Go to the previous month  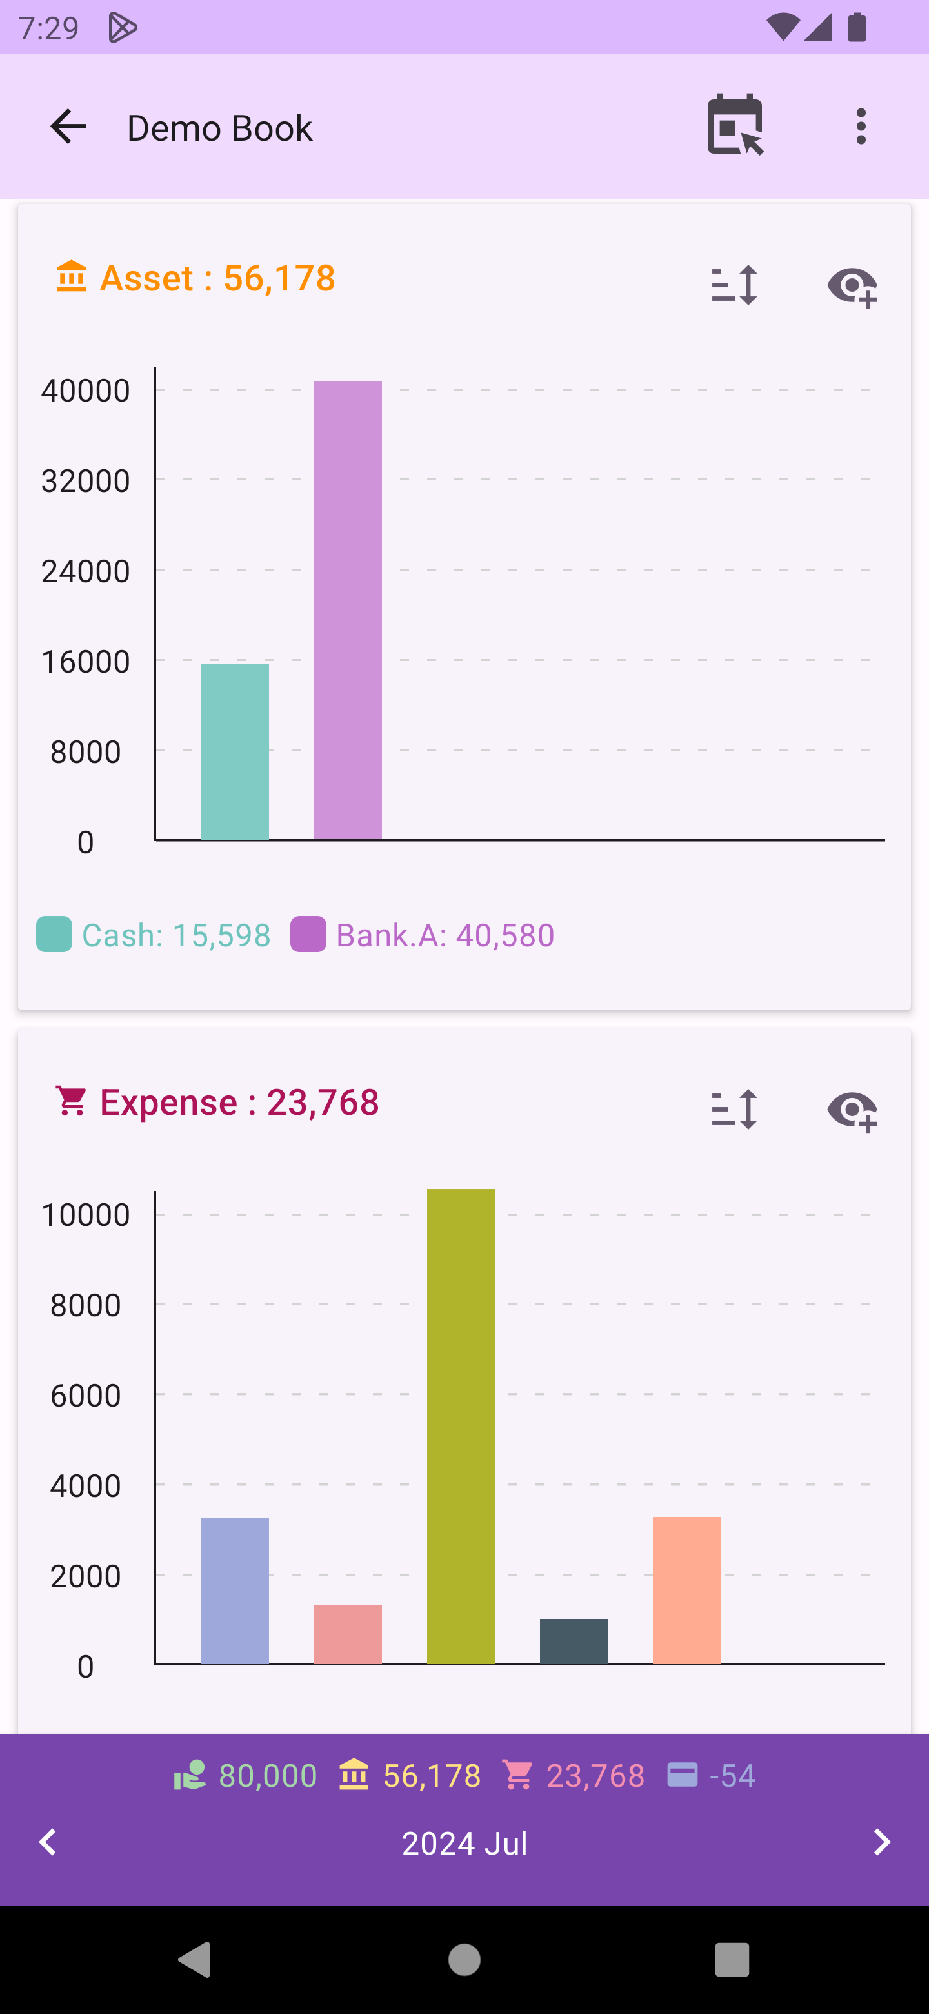pos(48,1842)
